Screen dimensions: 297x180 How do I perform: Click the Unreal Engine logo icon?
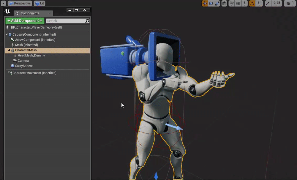[x=8, y=12]
